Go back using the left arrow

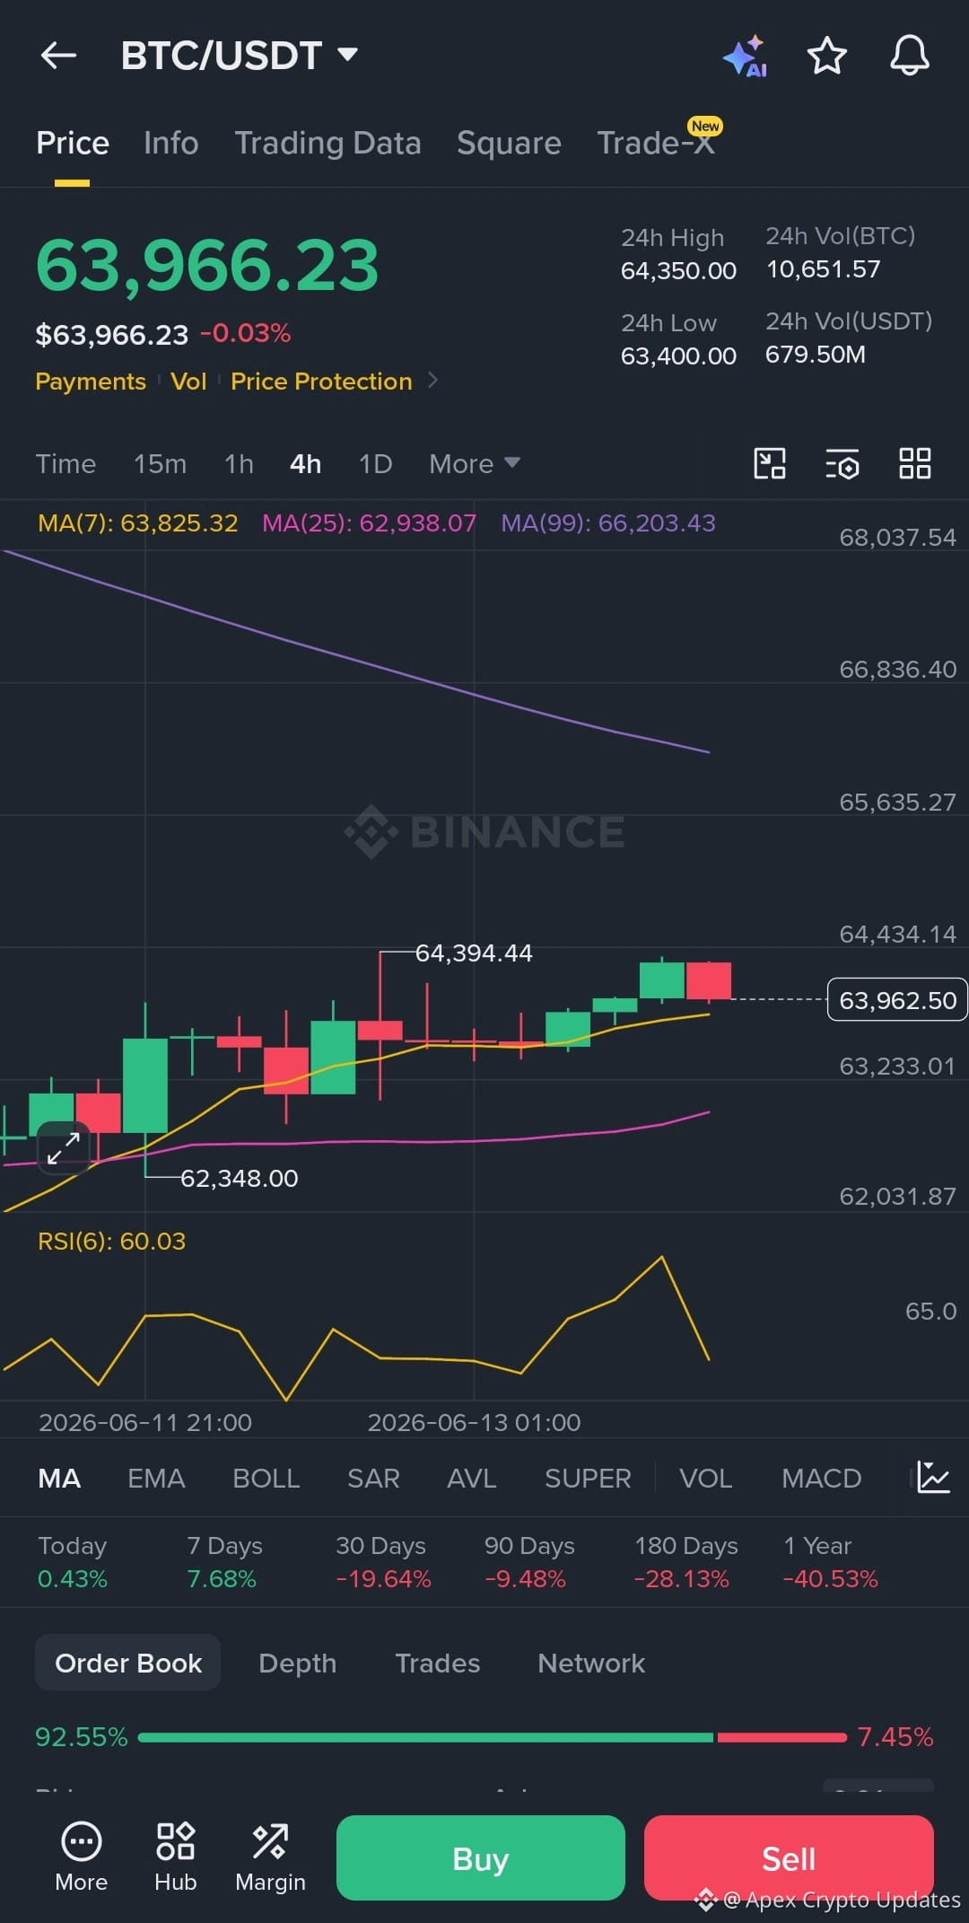point(58,56)
